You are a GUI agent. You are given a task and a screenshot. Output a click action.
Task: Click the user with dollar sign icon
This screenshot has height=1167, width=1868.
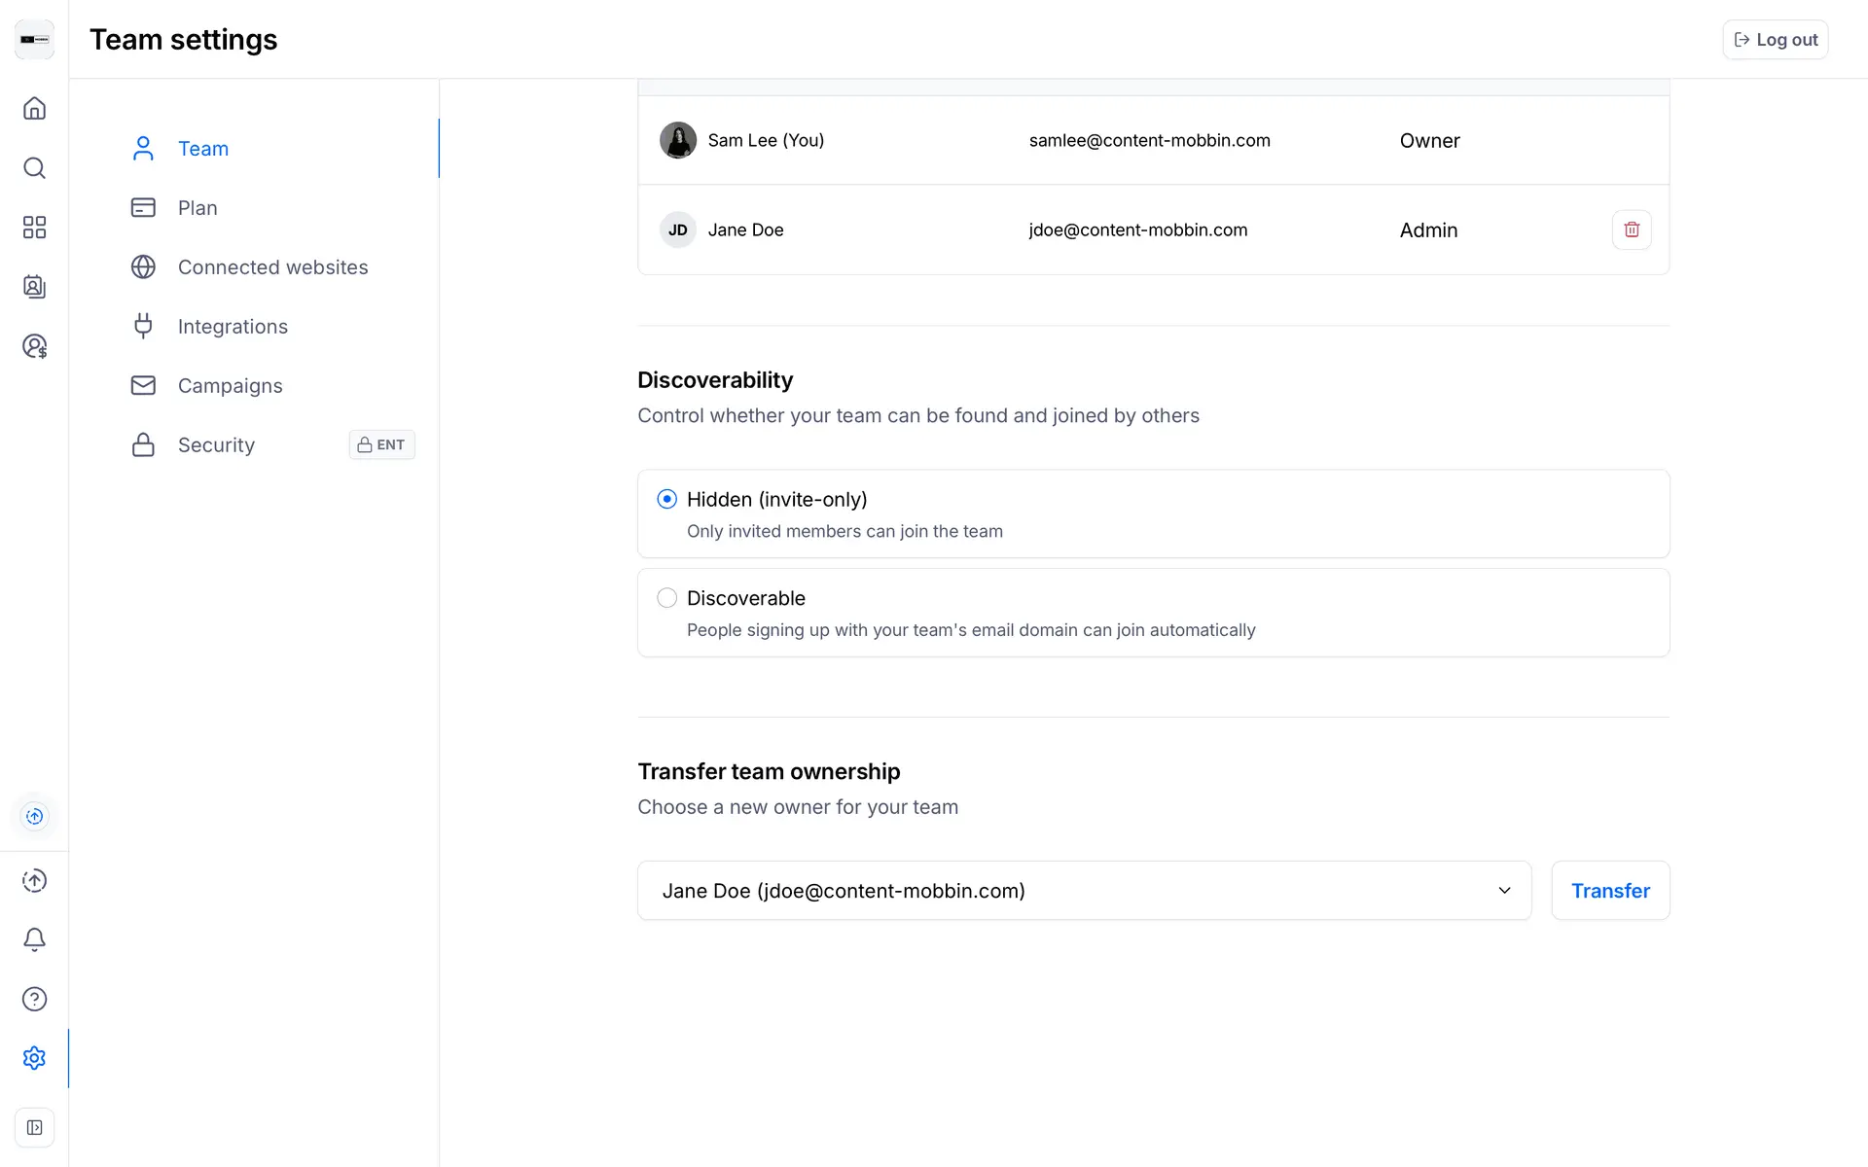(34, 346)
